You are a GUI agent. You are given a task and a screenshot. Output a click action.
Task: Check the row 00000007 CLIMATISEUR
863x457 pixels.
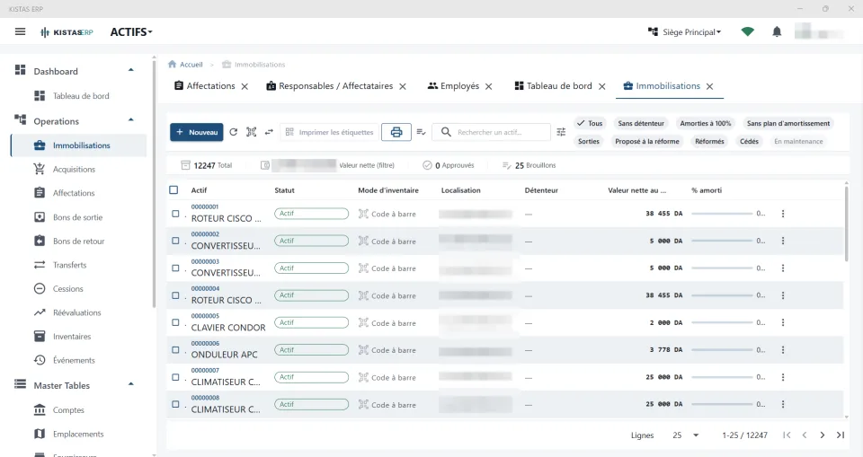pos(175,377)
